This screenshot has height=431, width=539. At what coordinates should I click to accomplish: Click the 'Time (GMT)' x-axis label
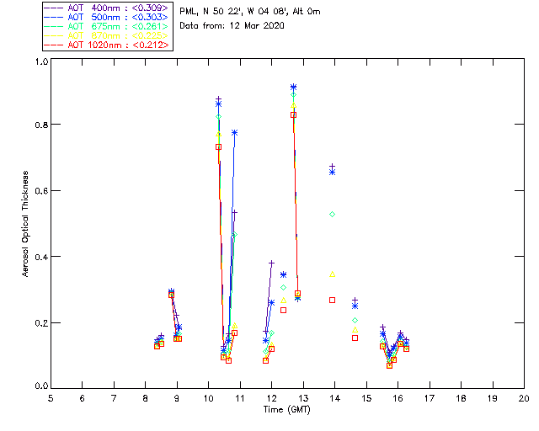(286, 409)
